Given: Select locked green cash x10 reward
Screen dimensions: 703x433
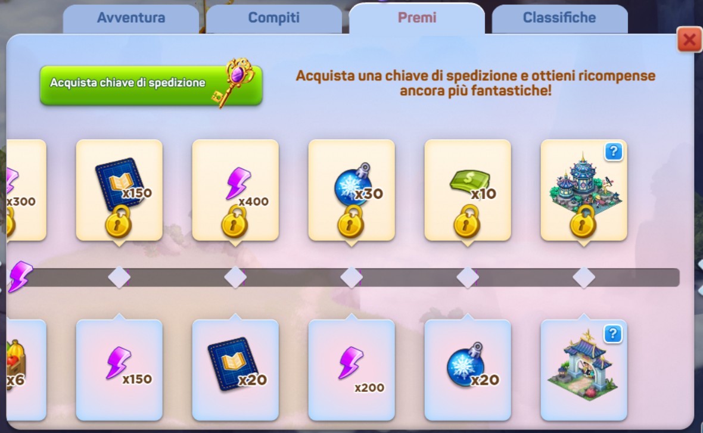Looking at the screenshot, I should [468, 190].
